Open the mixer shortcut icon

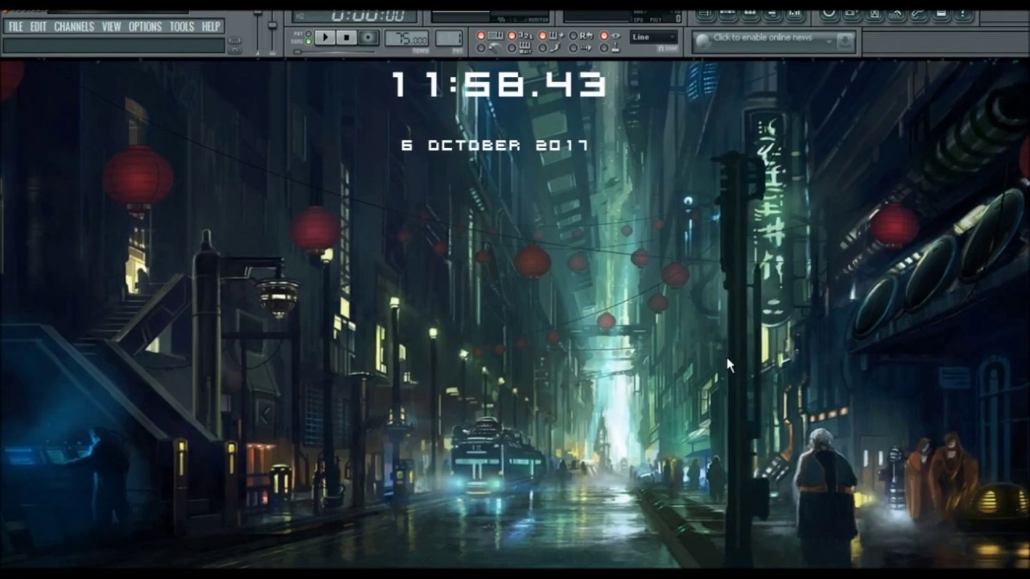point(794,14)
